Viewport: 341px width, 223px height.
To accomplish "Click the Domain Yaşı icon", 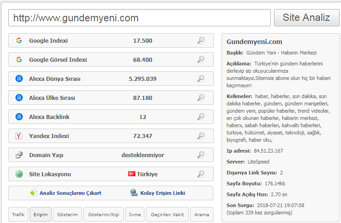I will pyautogui.click(x=19, y=155).
